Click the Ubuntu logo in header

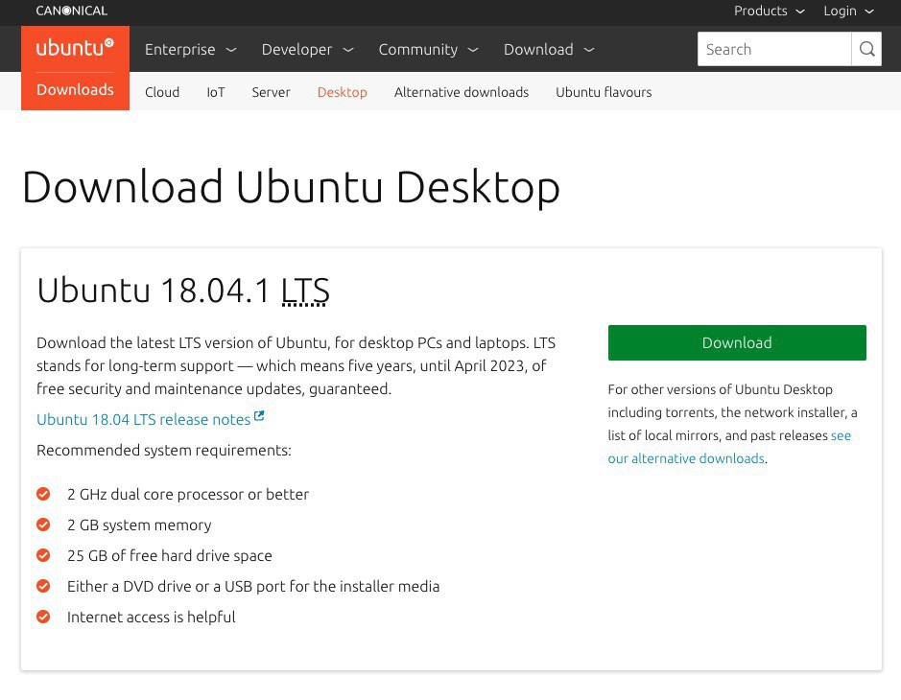(x=75, y=48)
